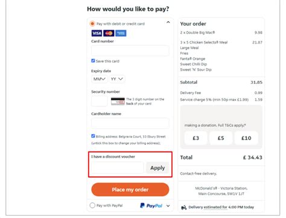Screen dimensions: 286x218
Task: Click the delivery scooter icon
Action: (x=184, y=207)
